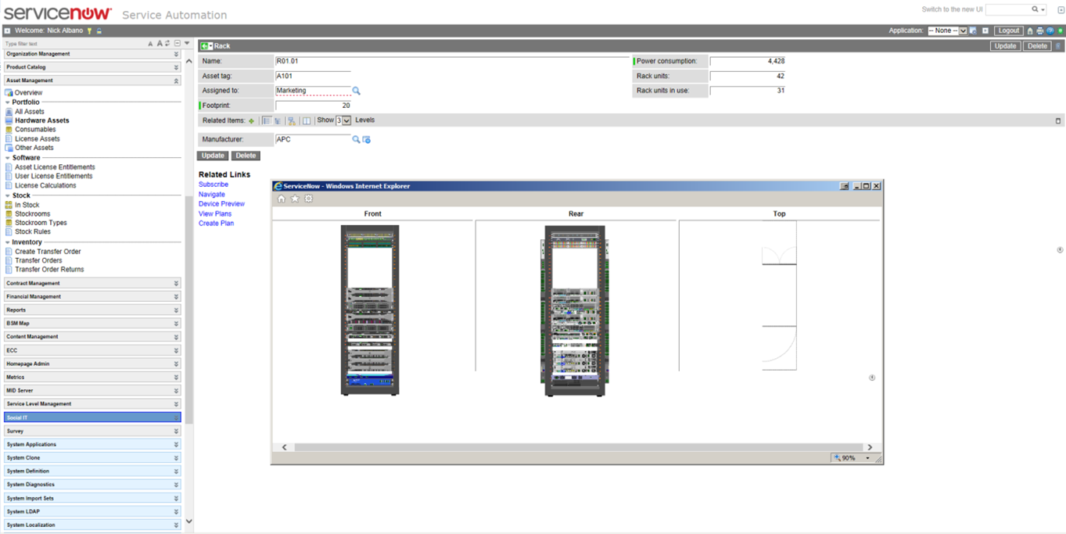Open the Show levels dropdown

point(343,120)
